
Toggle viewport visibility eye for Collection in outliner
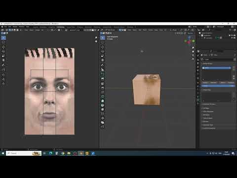233,36
